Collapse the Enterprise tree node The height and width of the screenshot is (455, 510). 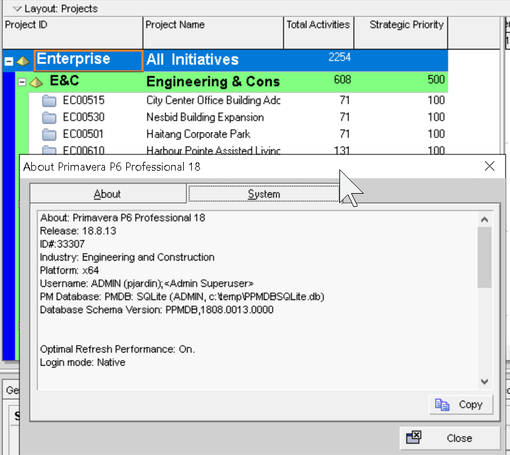click(x=9, y=61)
